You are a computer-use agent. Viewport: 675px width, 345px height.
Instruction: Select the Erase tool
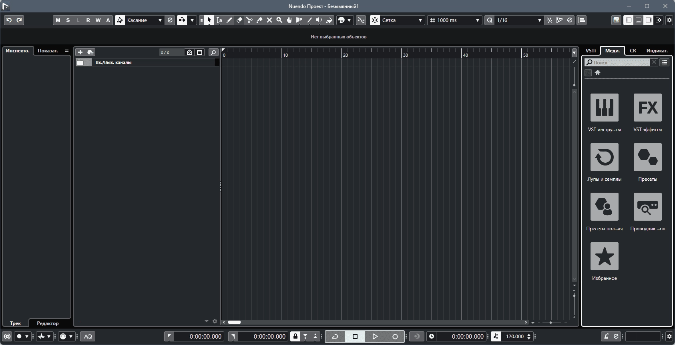click(x=239, y=20)
